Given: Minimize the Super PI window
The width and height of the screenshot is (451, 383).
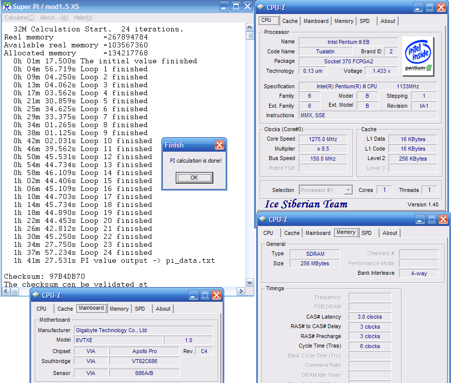Looking at the screenshot, I should [224, 6].
